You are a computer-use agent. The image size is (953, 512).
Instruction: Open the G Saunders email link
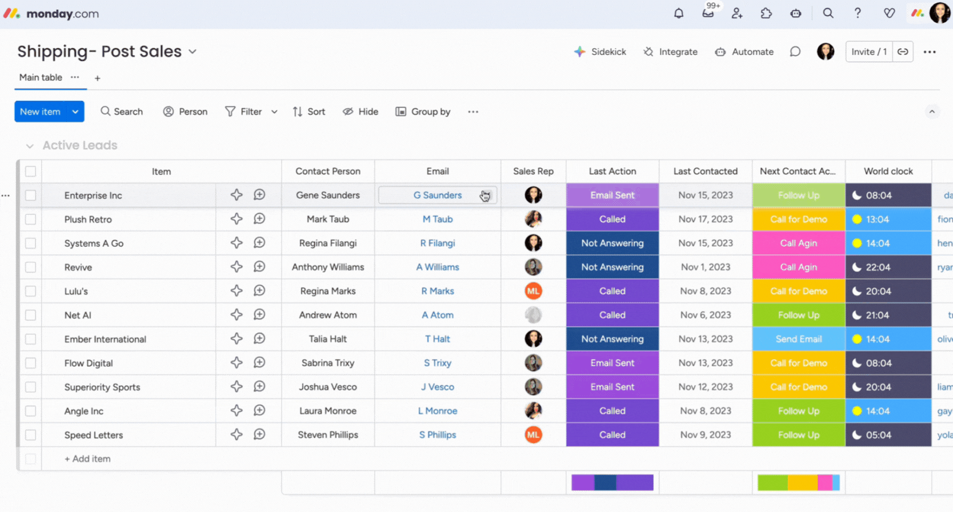click(x=438, y=195)
